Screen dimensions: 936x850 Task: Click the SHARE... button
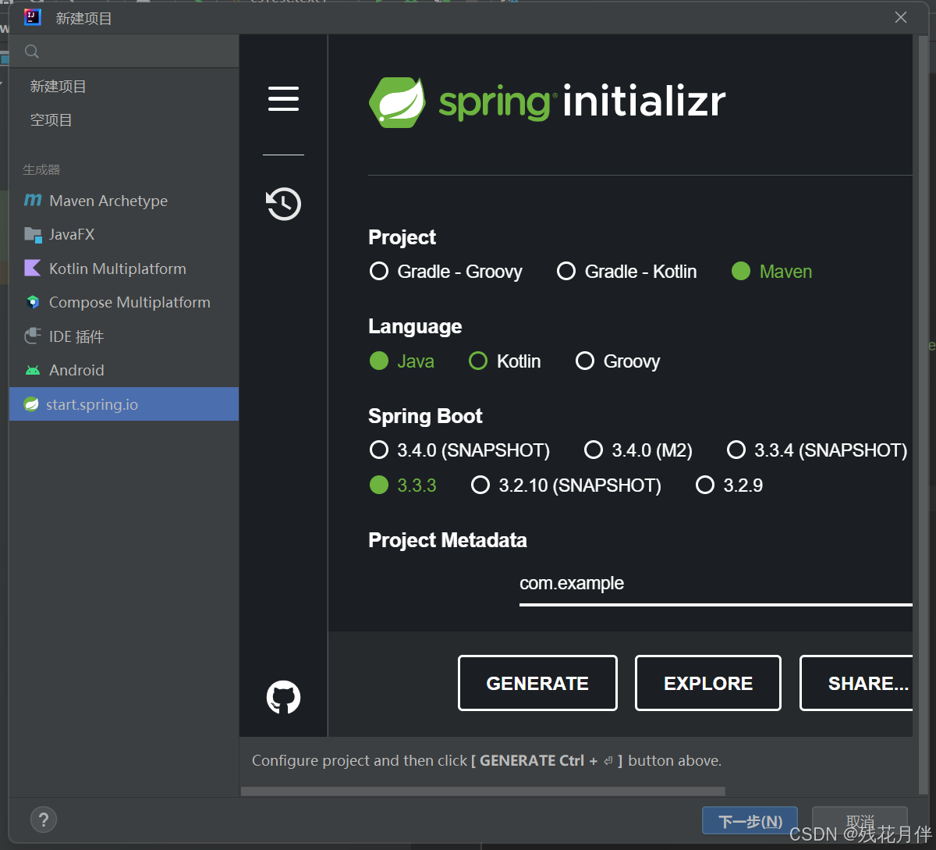coord(856,683)
